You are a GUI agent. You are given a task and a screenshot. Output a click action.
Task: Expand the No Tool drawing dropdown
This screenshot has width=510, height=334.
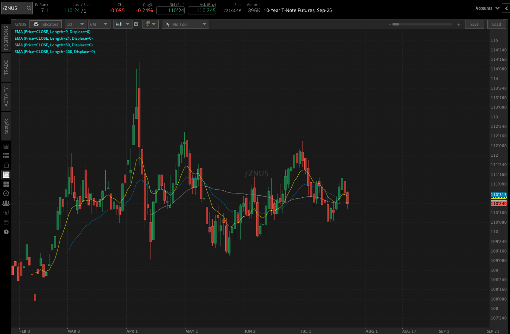coord(185,24)
